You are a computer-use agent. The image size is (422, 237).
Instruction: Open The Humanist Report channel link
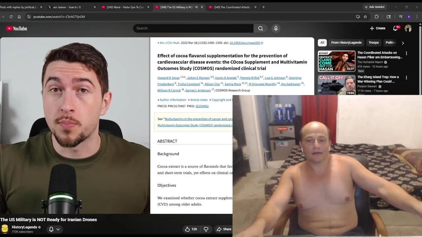(371, 62)
